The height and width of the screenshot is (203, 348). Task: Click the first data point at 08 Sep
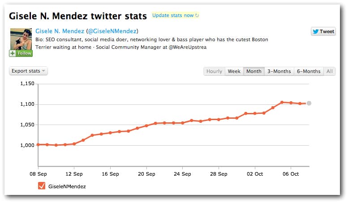click(38, 144)
